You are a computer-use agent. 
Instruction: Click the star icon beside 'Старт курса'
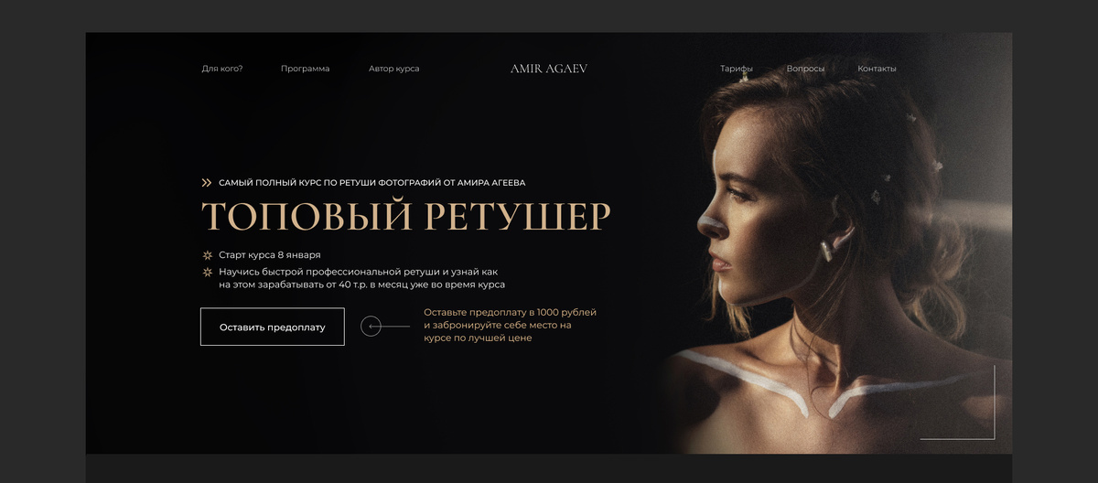point(208,255)
